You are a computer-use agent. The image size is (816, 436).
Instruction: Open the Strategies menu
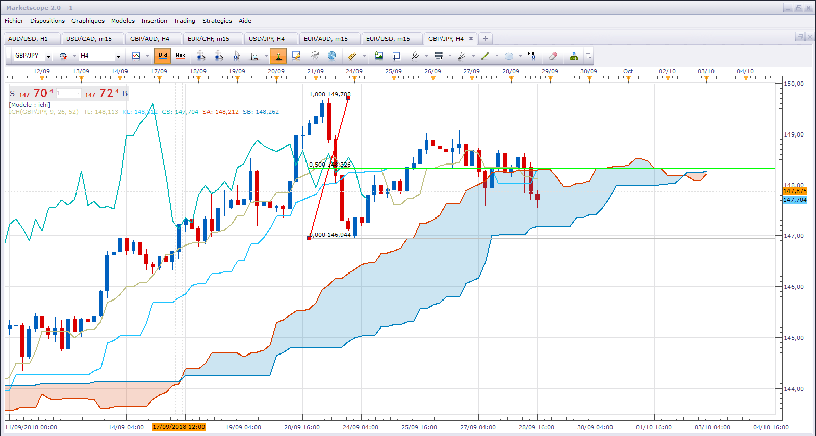click(217, 21)
